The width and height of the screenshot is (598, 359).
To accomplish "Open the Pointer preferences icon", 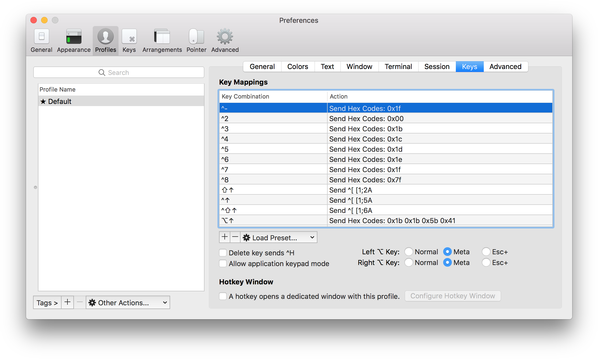I will click(196, 41).
